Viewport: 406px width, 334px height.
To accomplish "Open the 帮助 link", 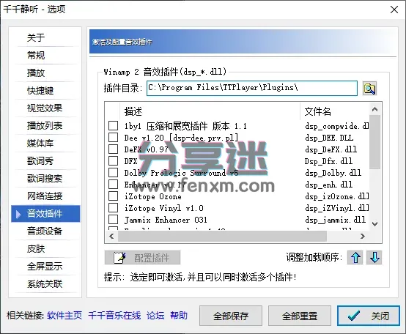I will pos(179,316).
